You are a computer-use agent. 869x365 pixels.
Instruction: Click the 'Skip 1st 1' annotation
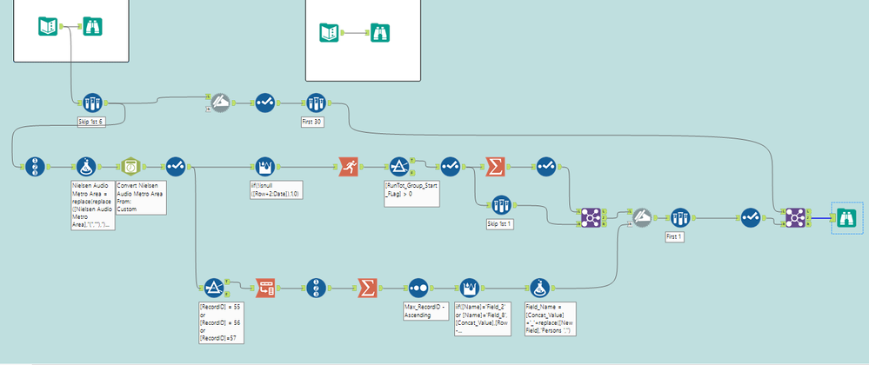(x=498, y=223)
